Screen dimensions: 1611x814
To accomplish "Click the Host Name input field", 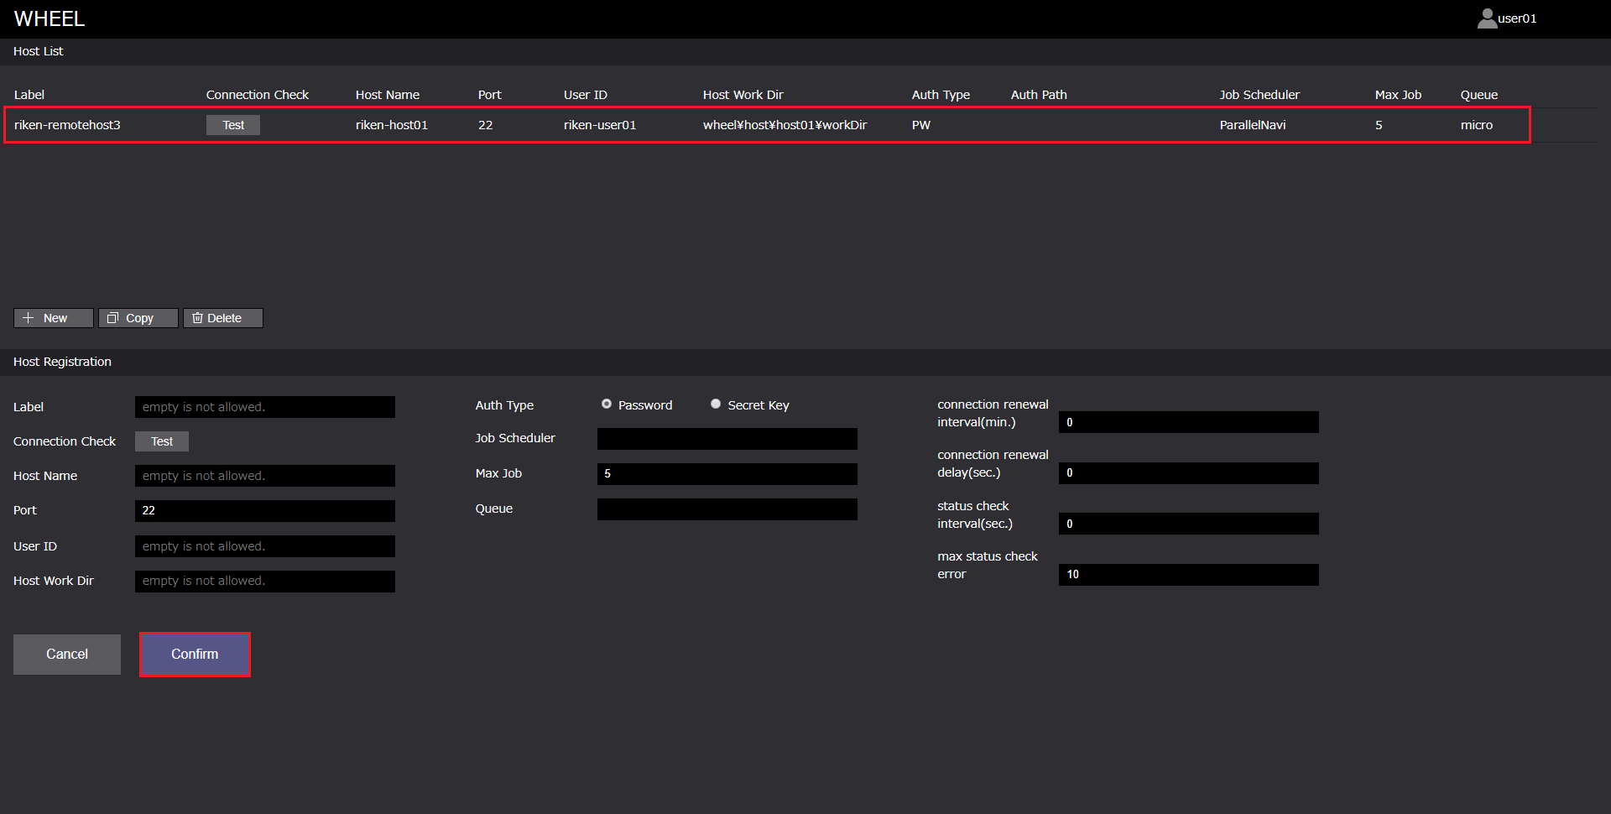I will click(264, 476).
